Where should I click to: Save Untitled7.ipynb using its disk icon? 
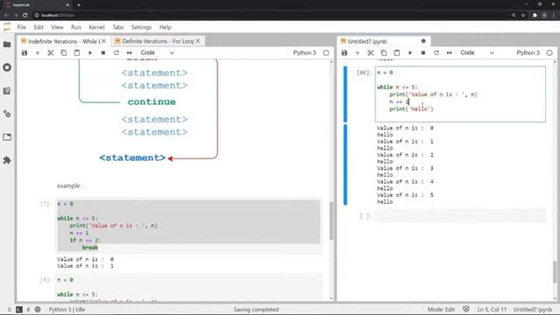pos(344,52)
